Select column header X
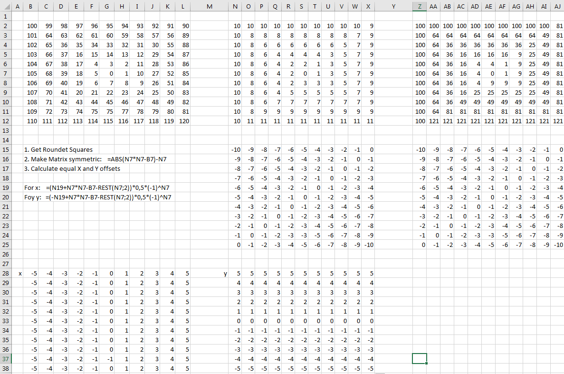The image size is (564, 374). 368,7
